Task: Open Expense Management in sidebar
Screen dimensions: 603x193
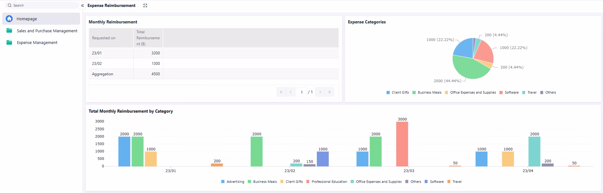Action: click(37, 42)
